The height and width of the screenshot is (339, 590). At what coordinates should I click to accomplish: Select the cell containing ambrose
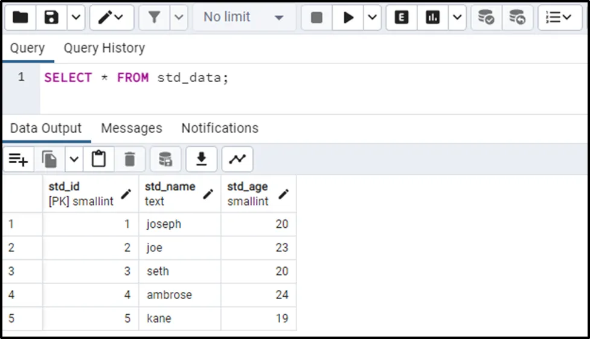click(x=179, y=295)
